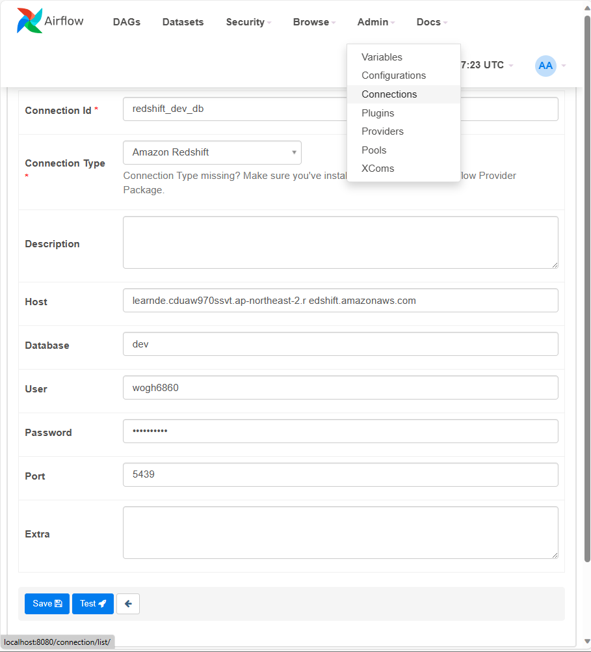This screenshot has width=591, height=652.
Task: Test the connection with rocket button
Action: coord(93,603)
